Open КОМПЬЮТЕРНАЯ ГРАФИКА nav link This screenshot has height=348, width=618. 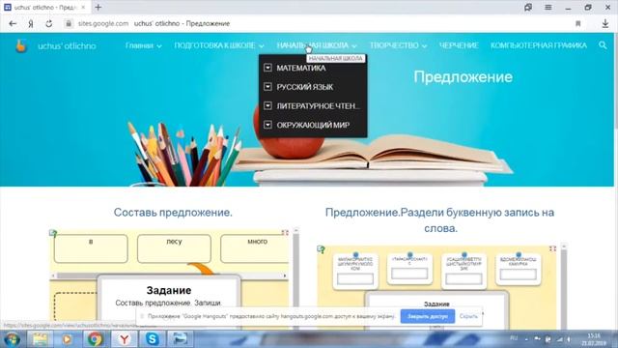[x=539, y=45]
